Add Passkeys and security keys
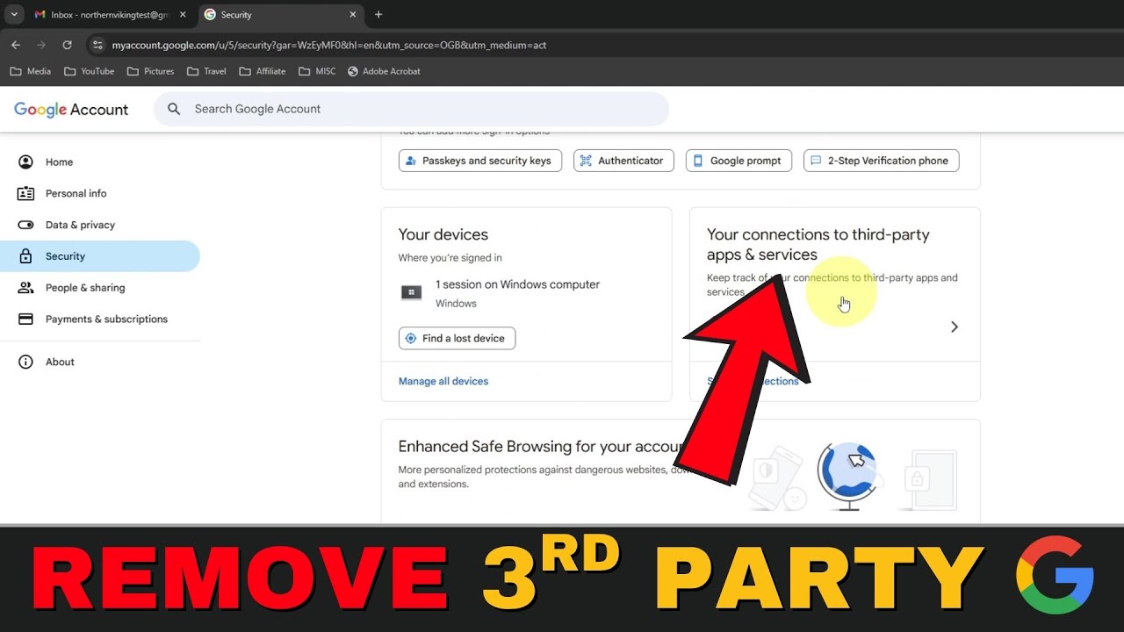This screenshot has width=1124, height=632. (480, 161)
